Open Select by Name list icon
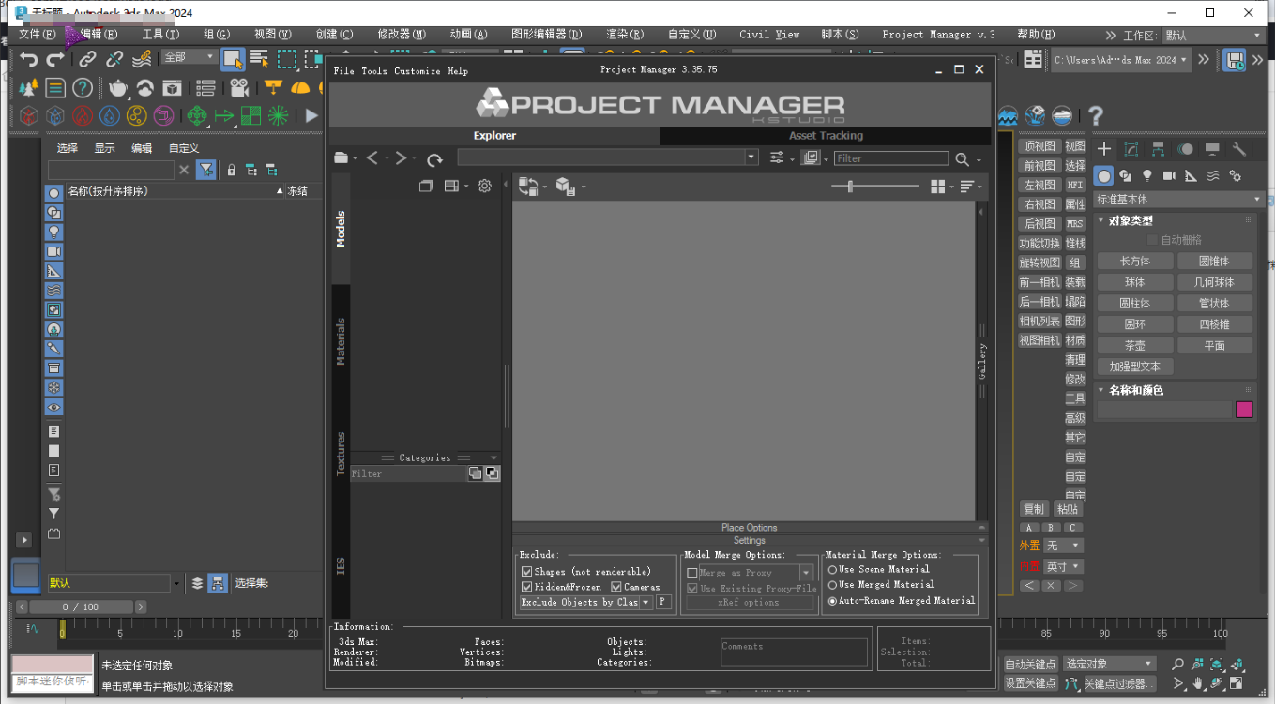Image resolution: width=1275 pixels, height=704 pixels. click(x=259, y=59)
